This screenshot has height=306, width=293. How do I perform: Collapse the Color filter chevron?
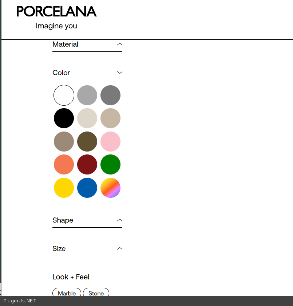pos(119,73)
